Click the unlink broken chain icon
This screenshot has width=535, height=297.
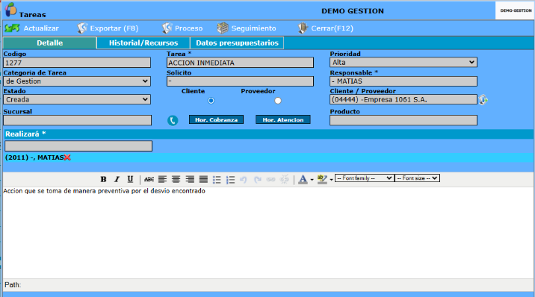pos(284,179)
